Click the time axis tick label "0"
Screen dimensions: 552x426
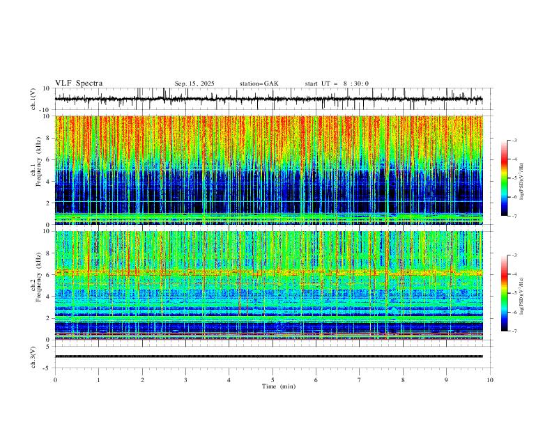[x=55, y=380]
